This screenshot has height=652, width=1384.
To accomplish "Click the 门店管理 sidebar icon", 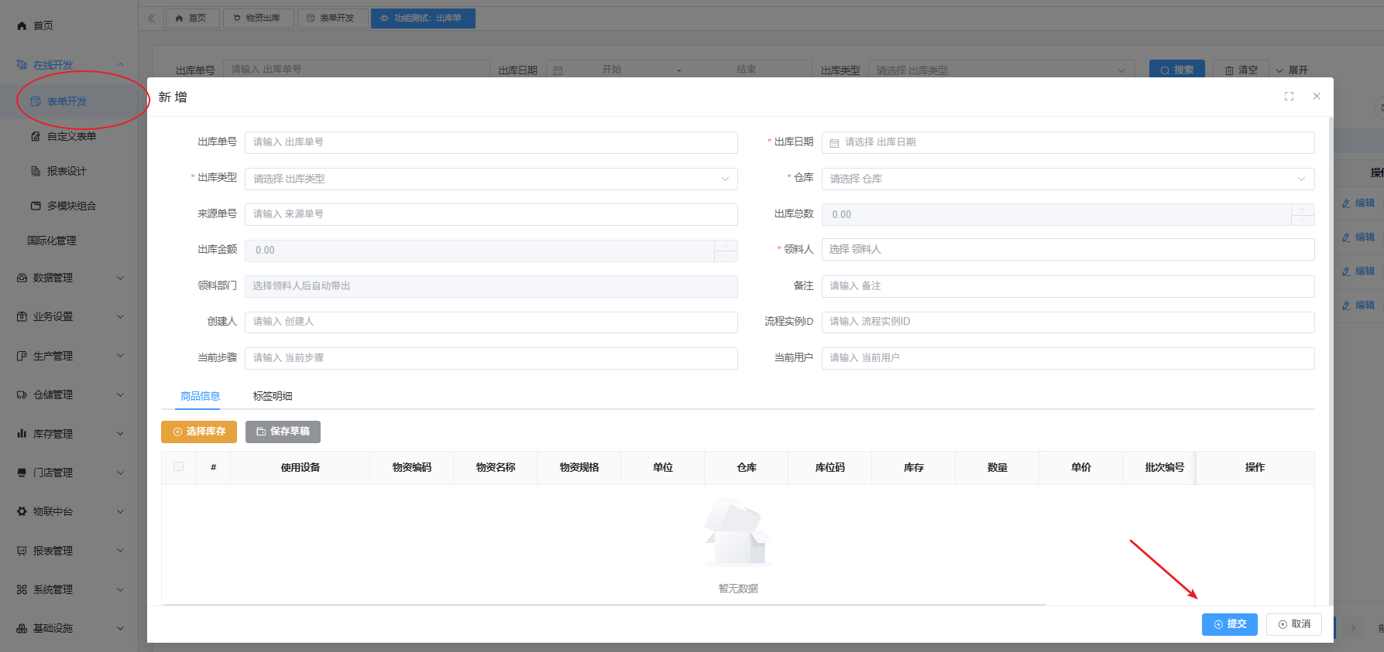I will pyautogui.click(x=22, y=473).
